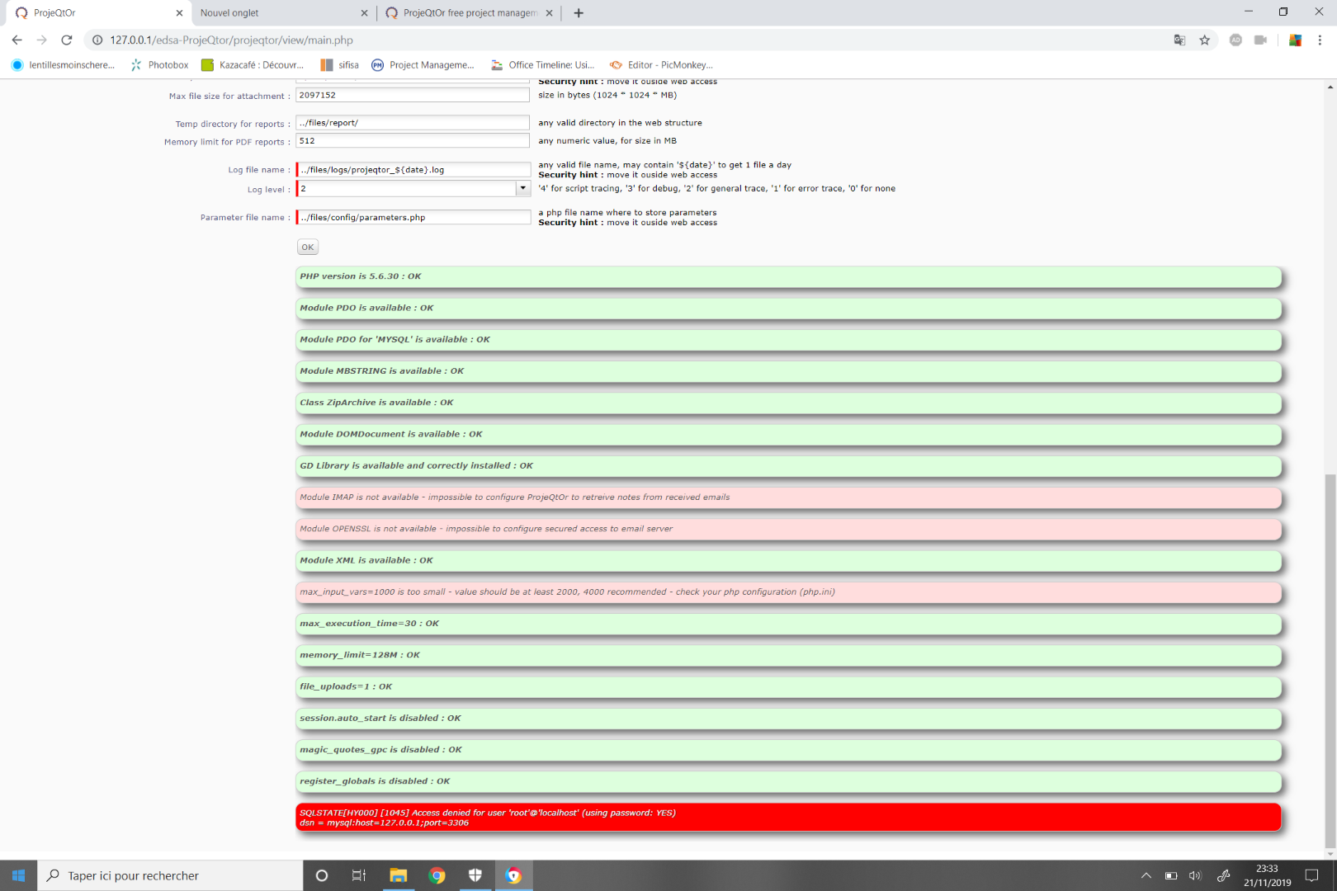This screenshot has width=1337, height=891.
Task: Bookmark this page with star icon
Action: point(1204,40)
